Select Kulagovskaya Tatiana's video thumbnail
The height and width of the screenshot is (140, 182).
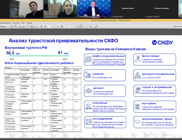click(x=60, y=8)
